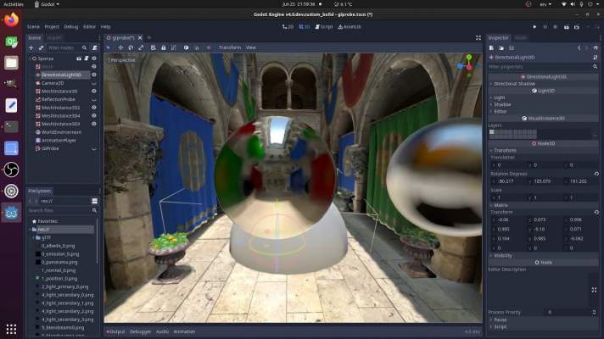This screenshot has height=339, width=604.
Task: Collapse the Sponza root node
Action: [x=30, y=58]
